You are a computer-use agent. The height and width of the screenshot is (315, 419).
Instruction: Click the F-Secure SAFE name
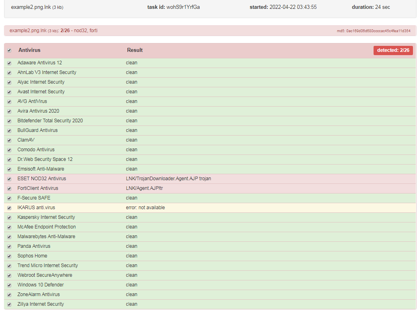[34, 198]
